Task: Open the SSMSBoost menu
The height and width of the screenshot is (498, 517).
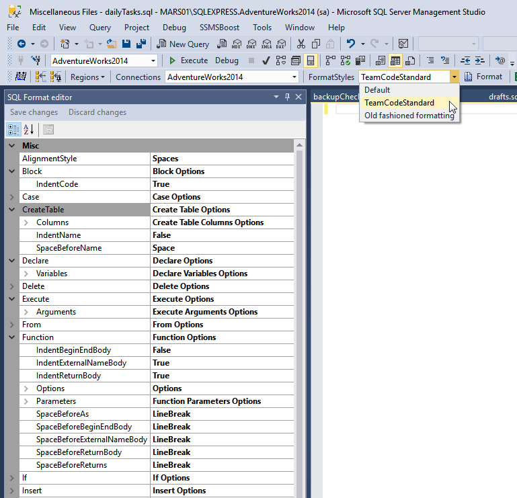Action: coord(219,28)
